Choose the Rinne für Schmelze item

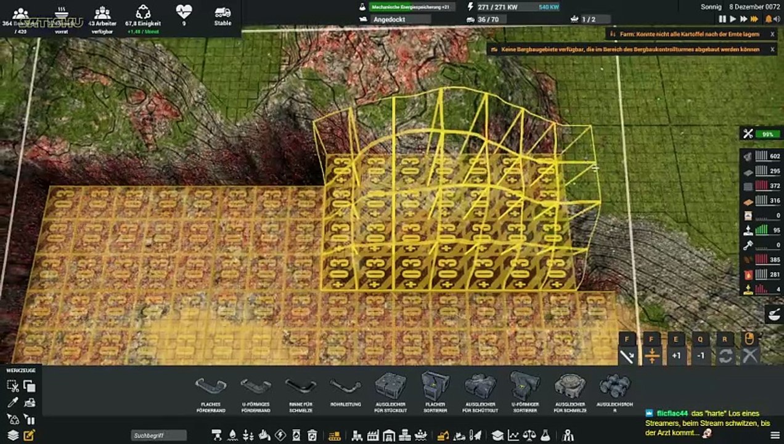pos(300,393)
